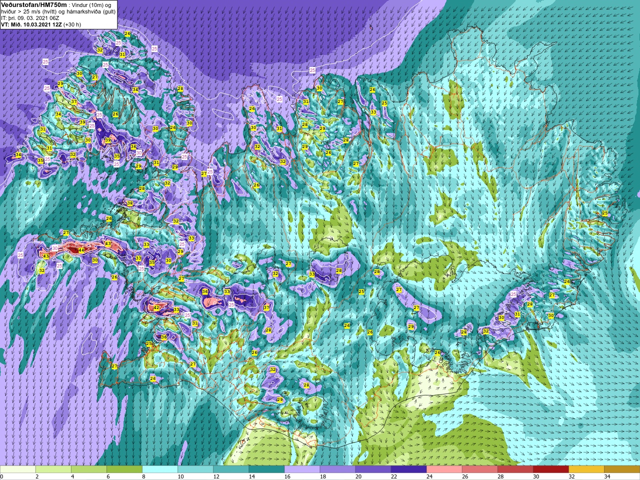640x480 pixels.
Task: Click the 'Vindur (10m) og' header text
Action: (x=91, y=5)
